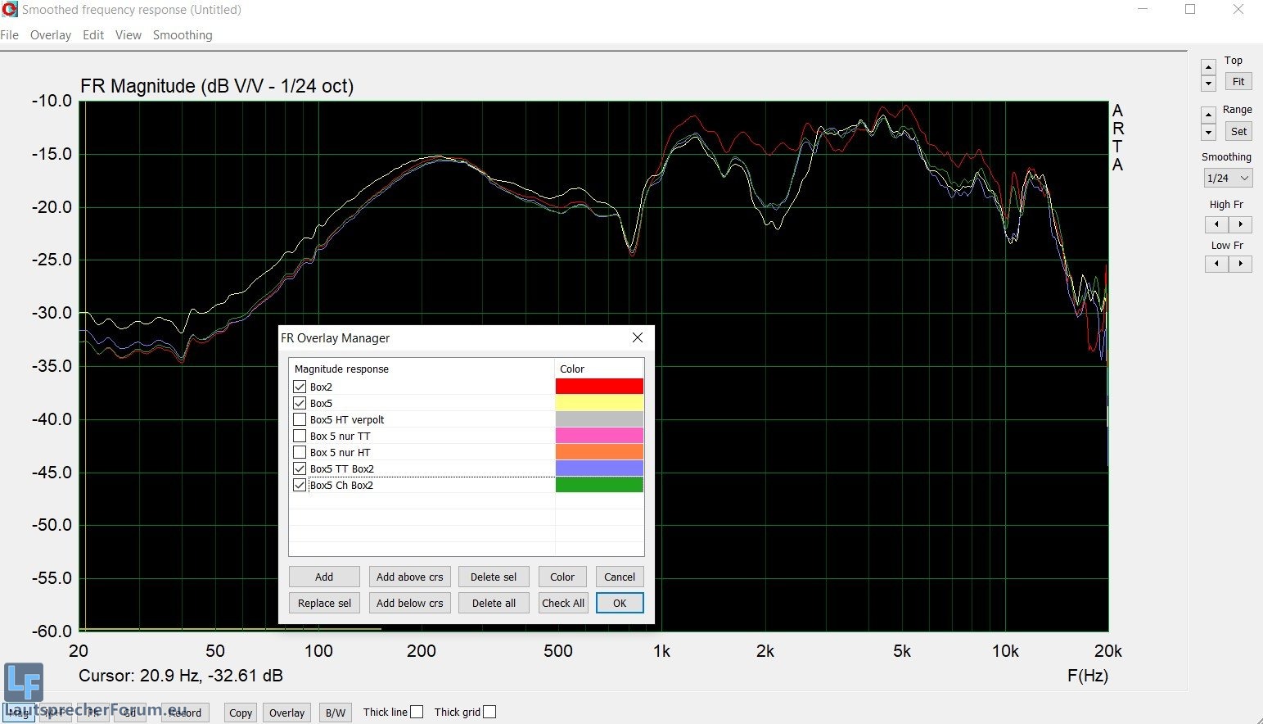1263x724 pixels.
Task: Uncheck the Box2 overlay checkbox
Action: pos(300,387)
